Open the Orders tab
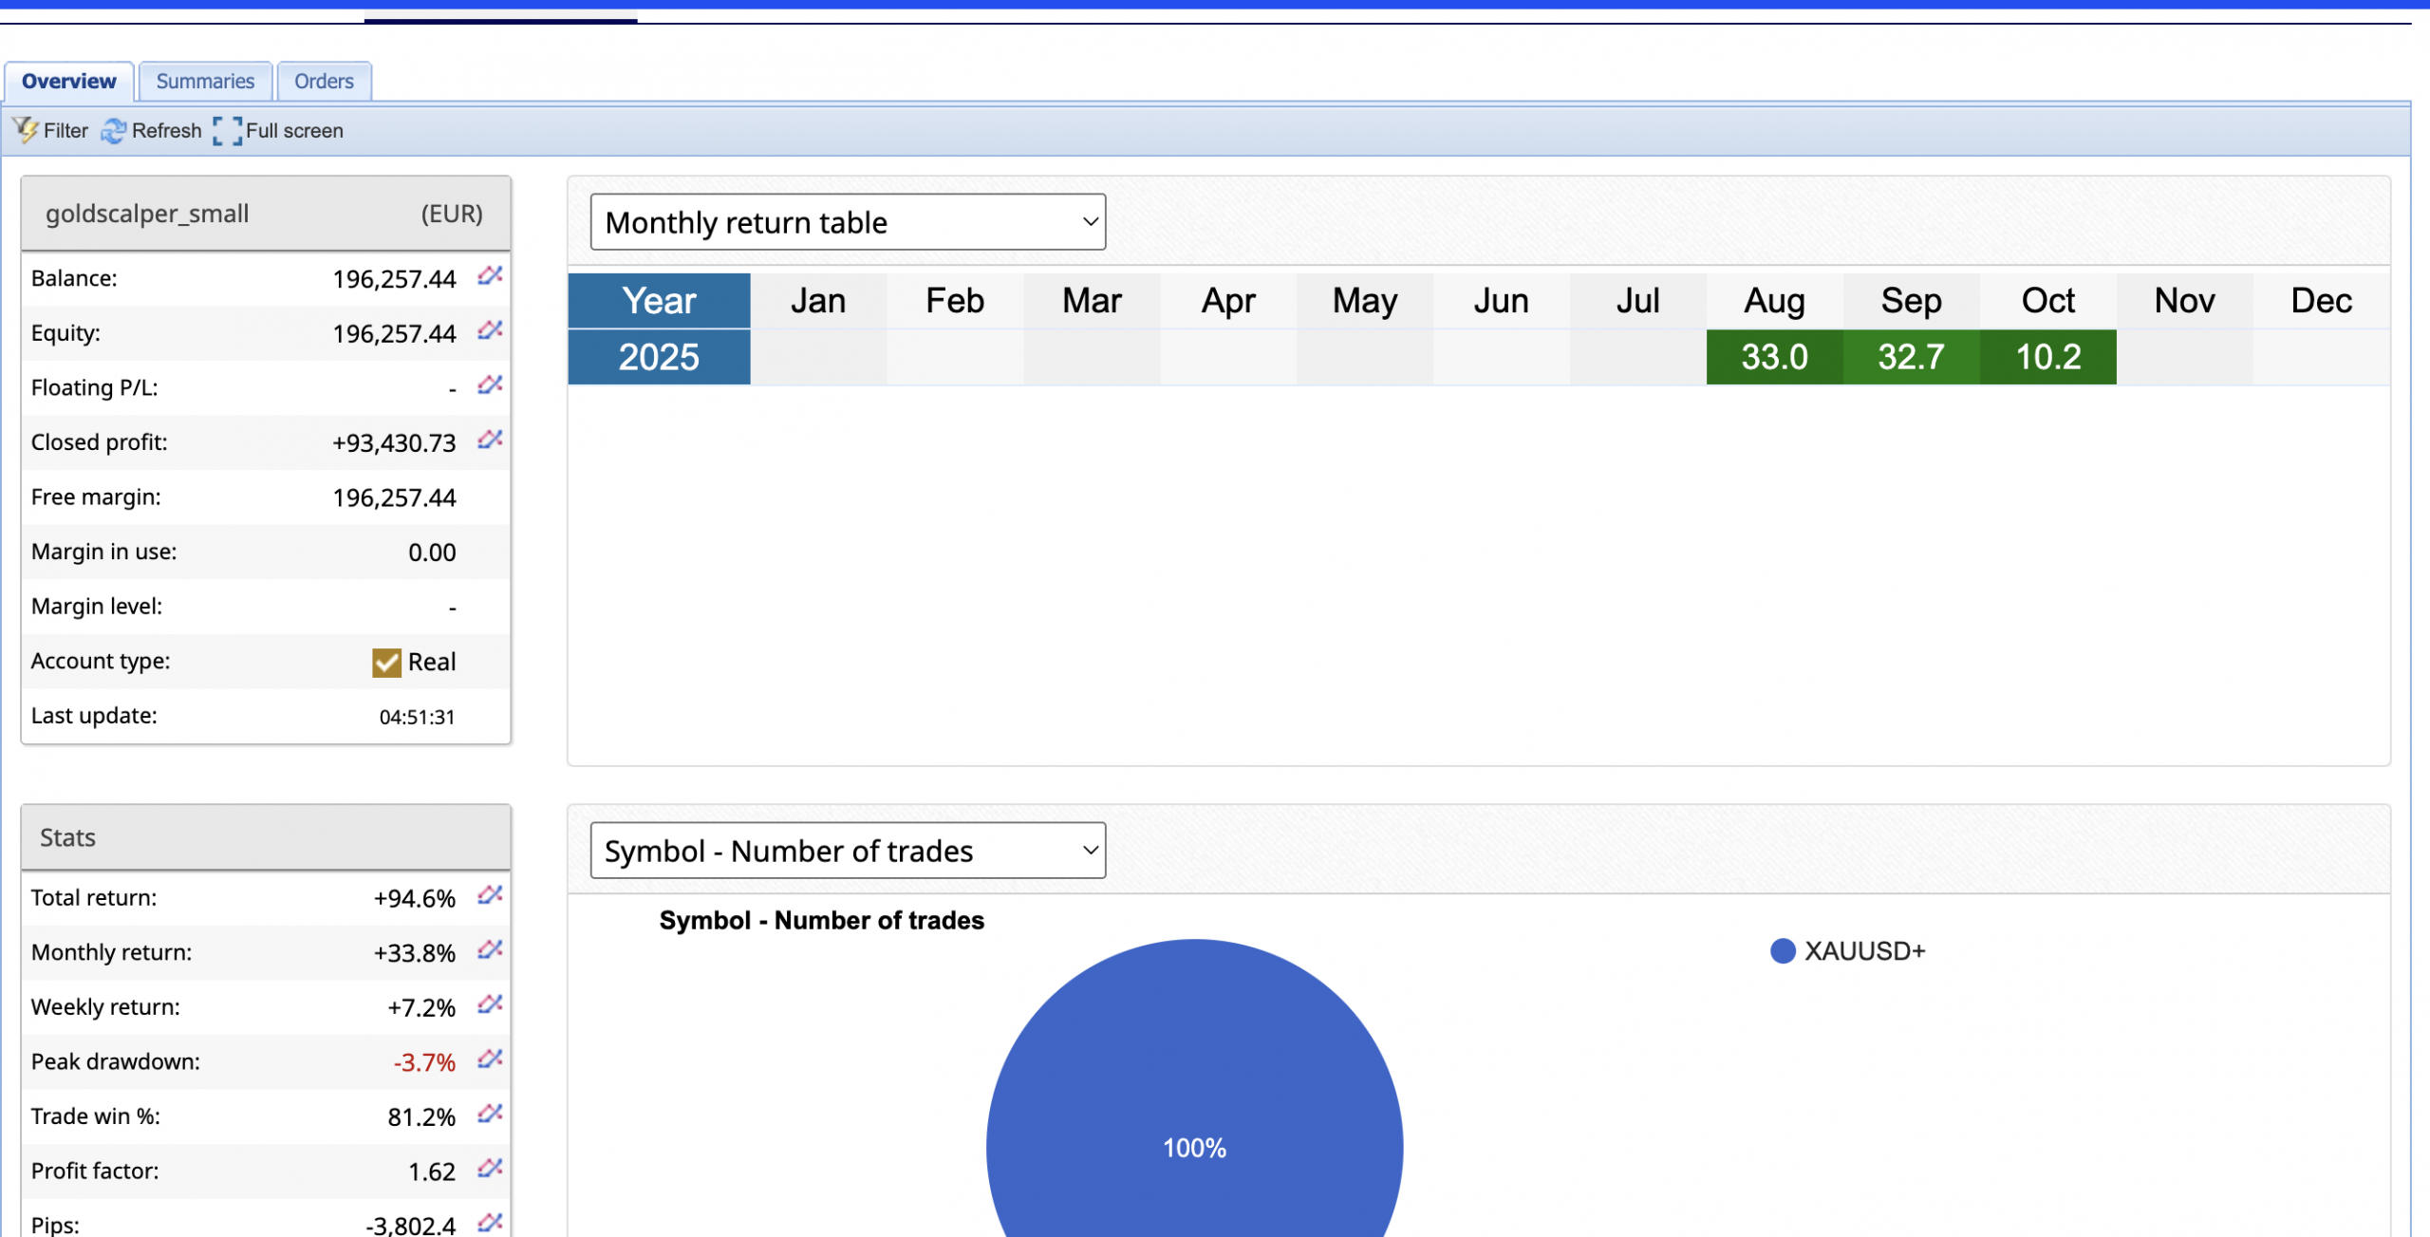 click(x=324, y=82)
